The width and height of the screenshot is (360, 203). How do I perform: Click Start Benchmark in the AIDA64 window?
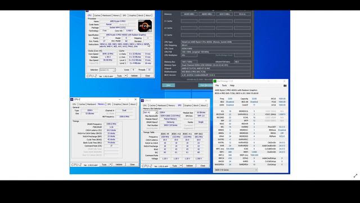[206, 85]
